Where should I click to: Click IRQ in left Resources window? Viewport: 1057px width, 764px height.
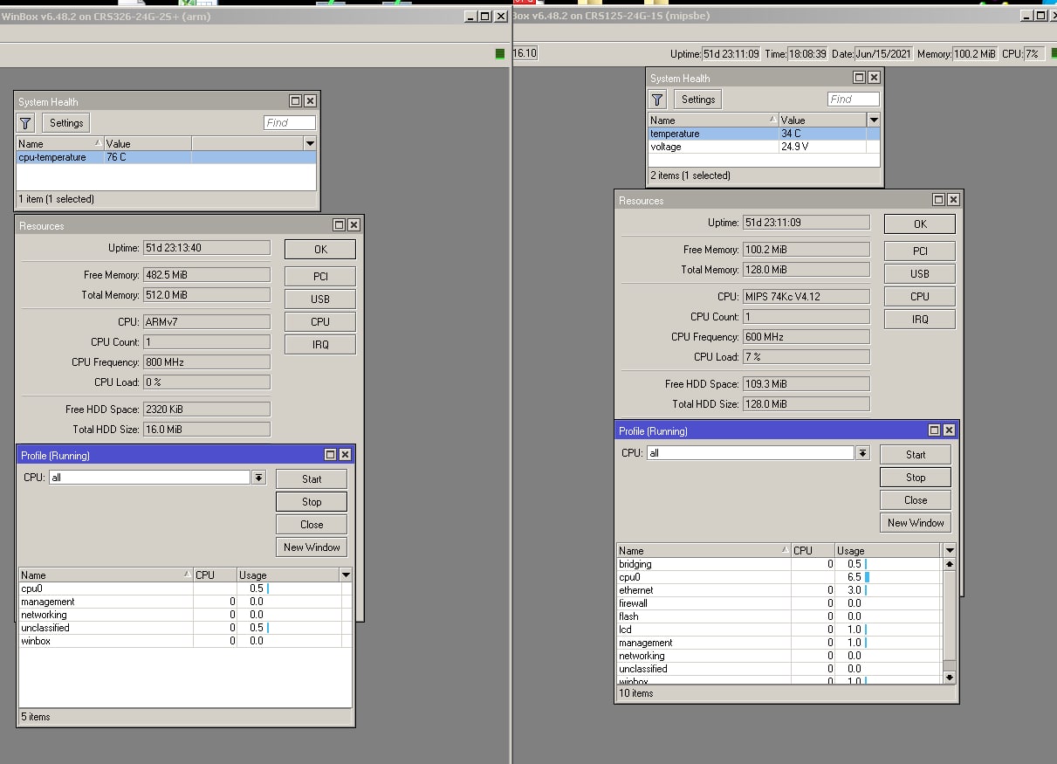tap(320, 344)
